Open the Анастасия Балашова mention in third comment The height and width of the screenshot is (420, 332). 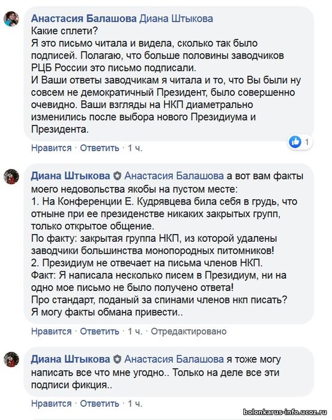pyautogui.click(x=174, y=359)
